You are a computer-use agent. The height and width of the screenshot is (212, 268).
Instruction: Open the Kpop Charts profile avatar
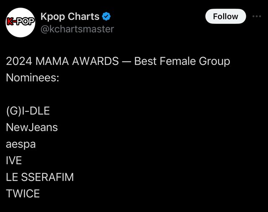tap(21, 22)
